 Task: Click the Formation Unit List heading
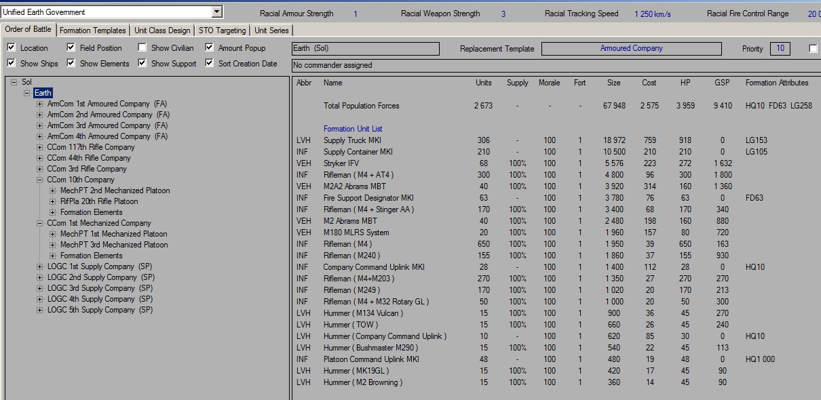click(353, 129)
